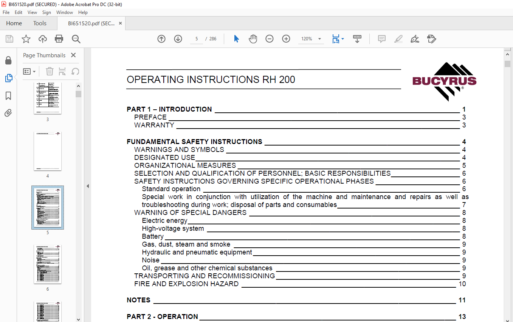The height and width of the screenshot is (322, 513).
Task: Click the 'Noise' contents line
Action: tap(150, 260)
